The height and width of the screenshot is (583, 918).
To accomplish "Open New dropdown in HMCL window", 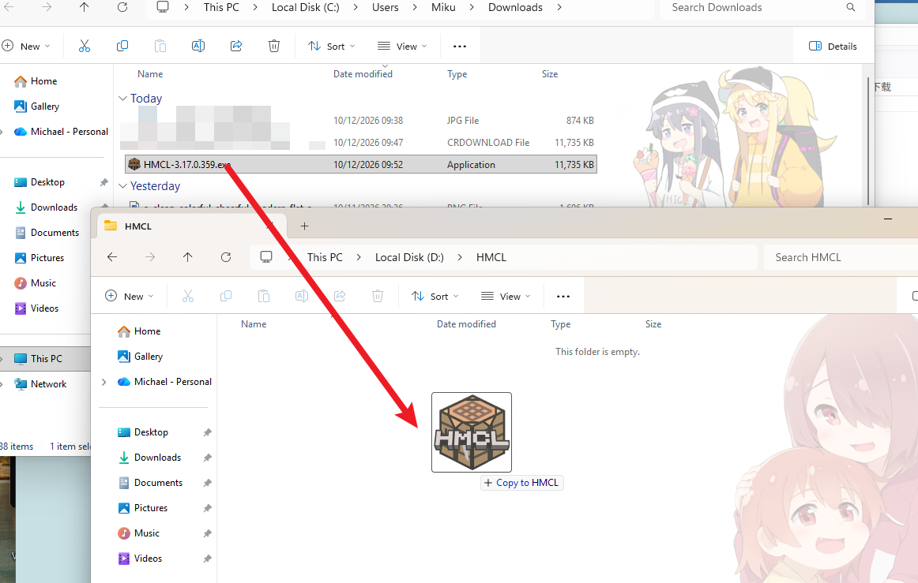I will 130,297.
